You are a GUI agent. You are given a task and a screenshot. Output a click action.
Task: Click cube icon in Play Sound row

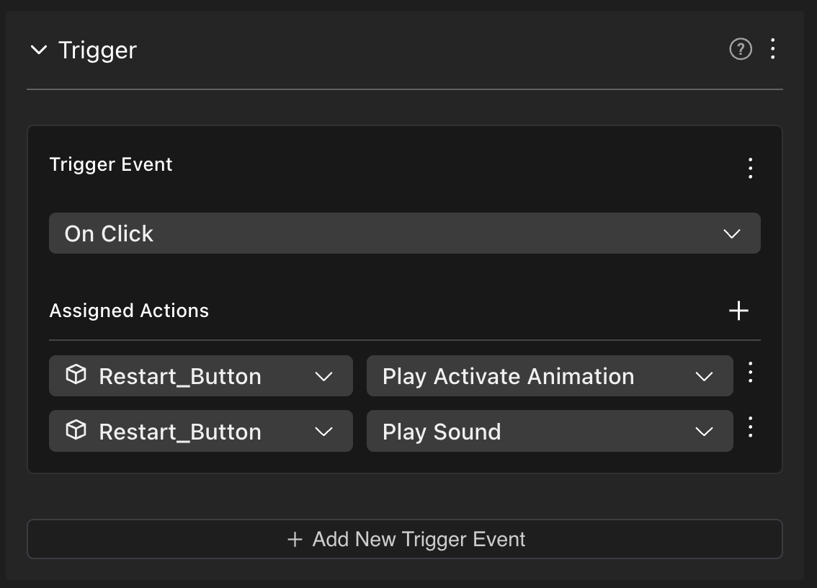click(76, 431)
